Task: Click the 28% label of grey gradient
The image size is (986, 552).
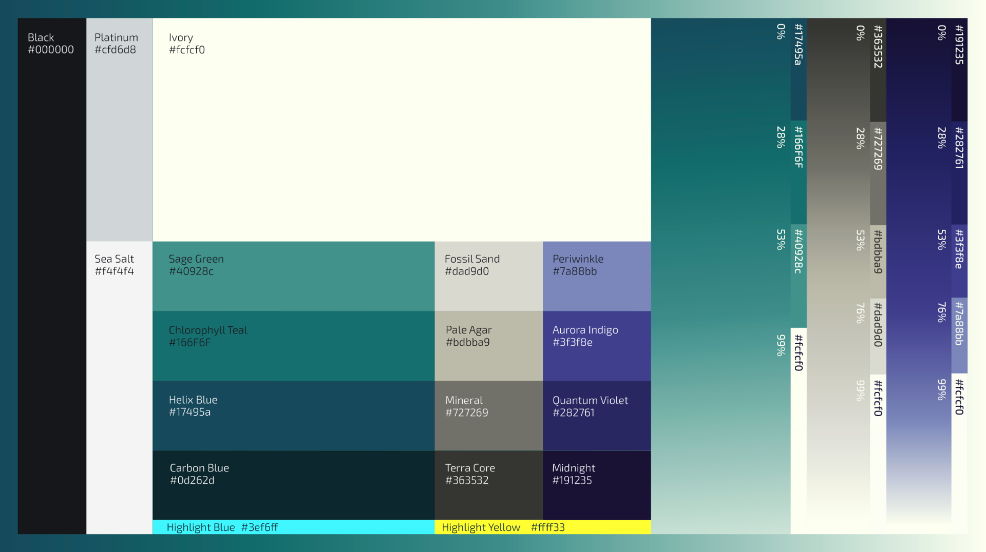Action: 861,139
